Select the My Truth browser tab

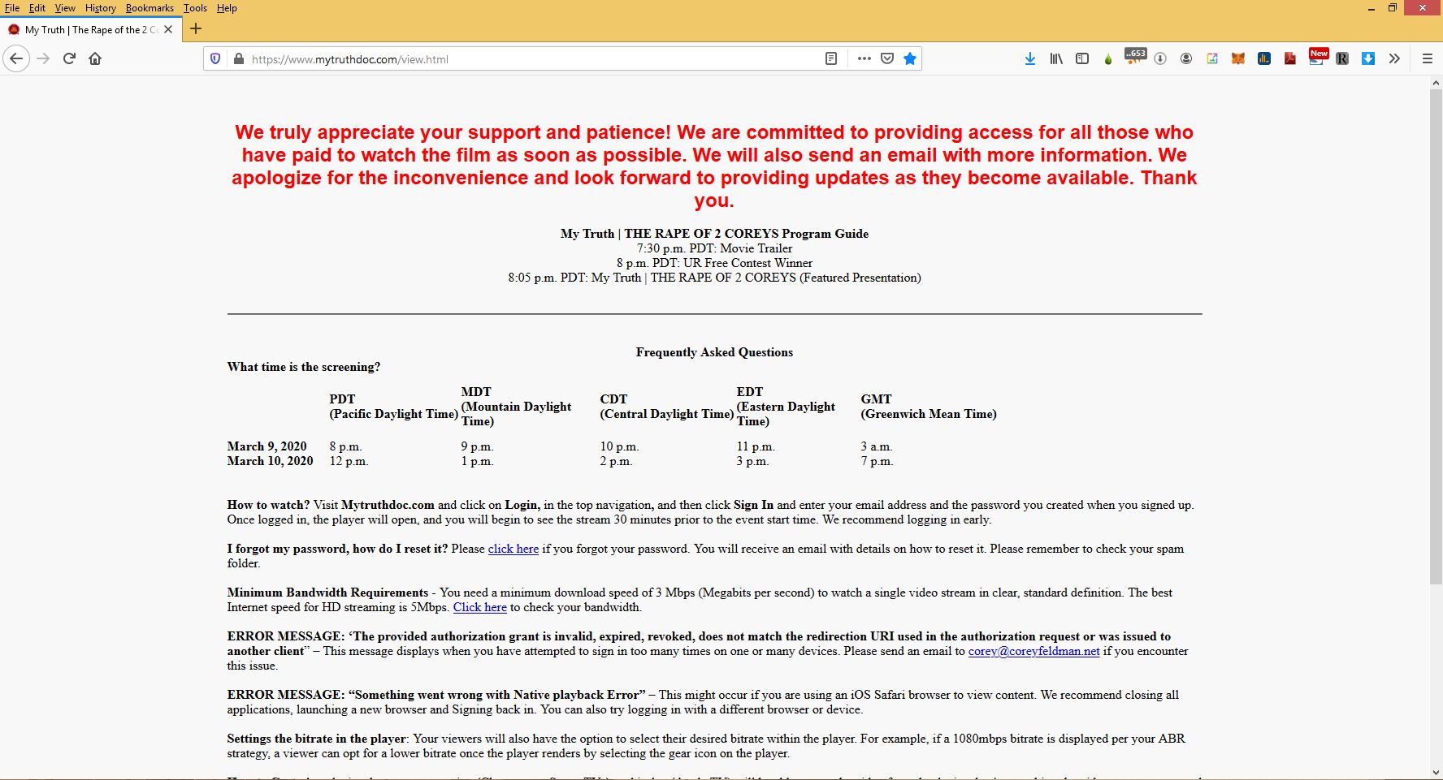click(89, 29)
